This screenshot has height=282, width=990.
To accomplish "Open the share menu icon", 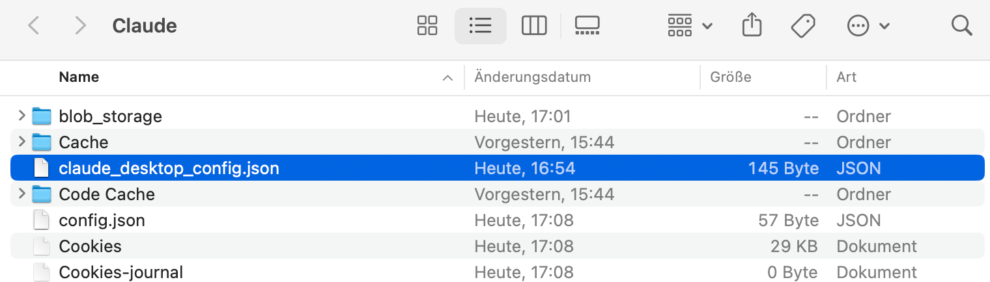I will 752,26.
